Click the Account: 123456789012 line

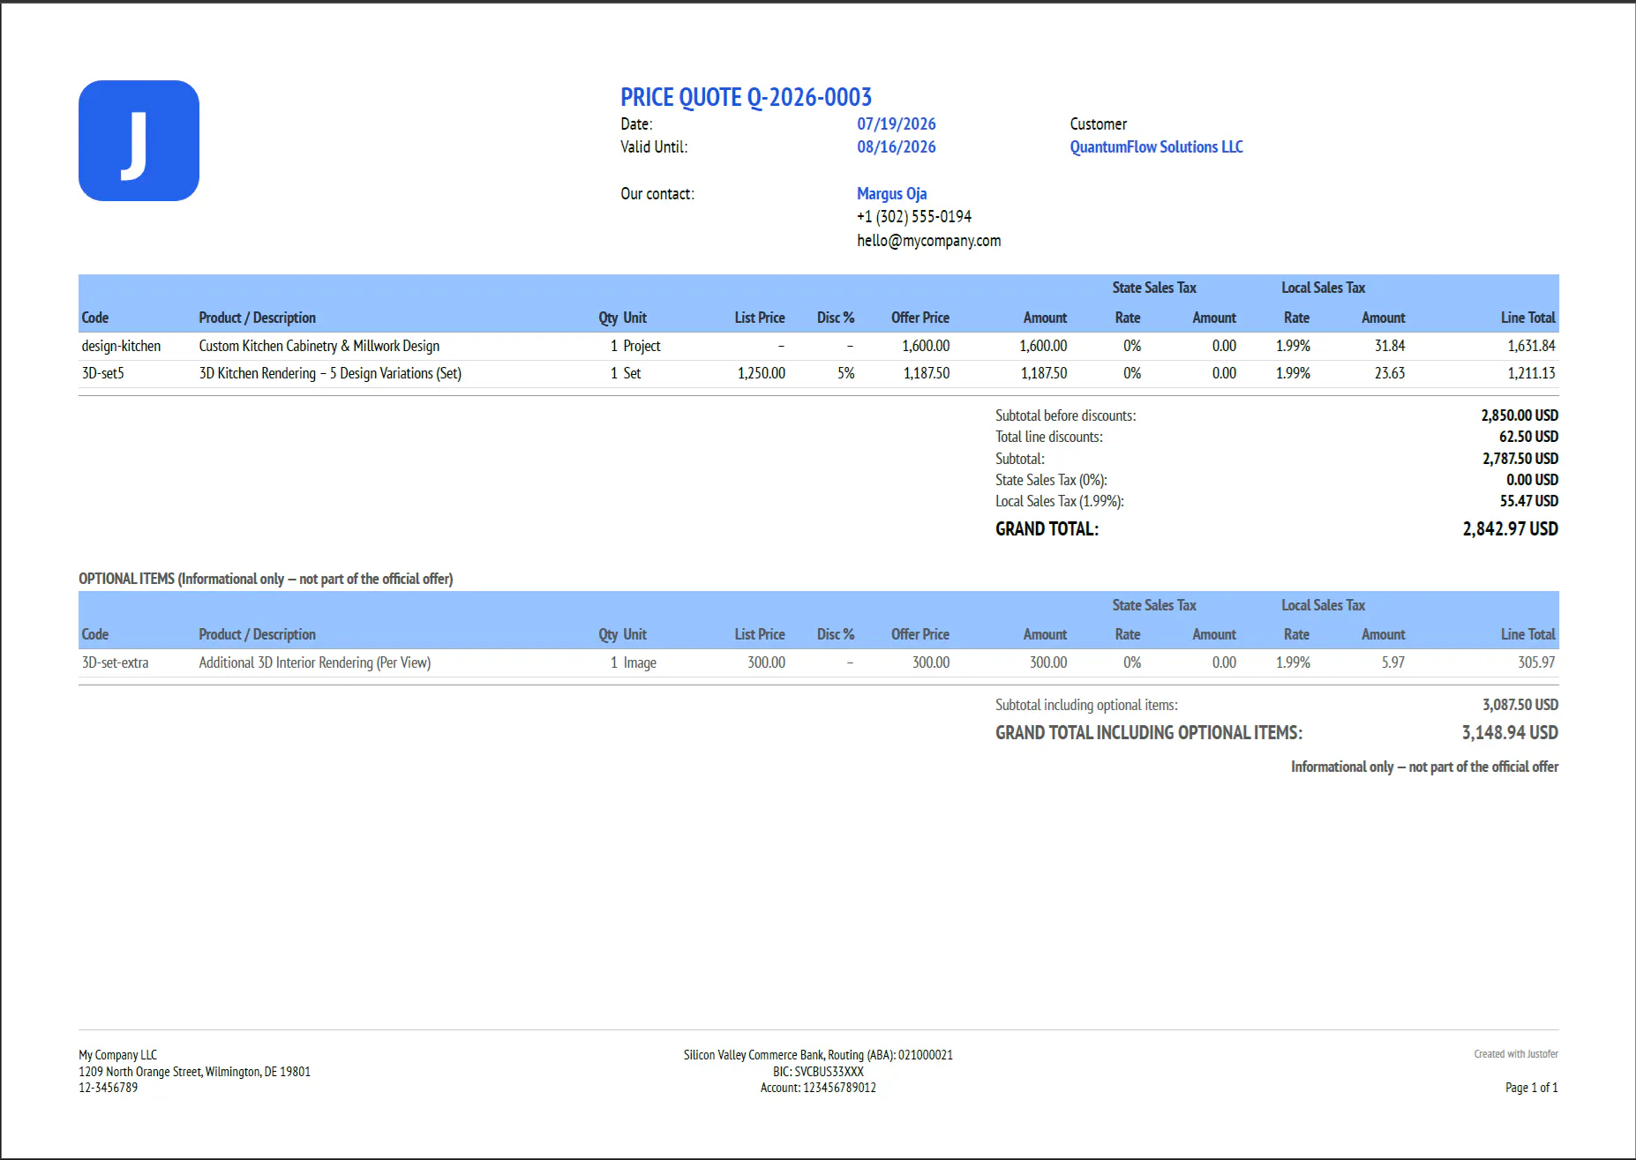coord(818,1088)
